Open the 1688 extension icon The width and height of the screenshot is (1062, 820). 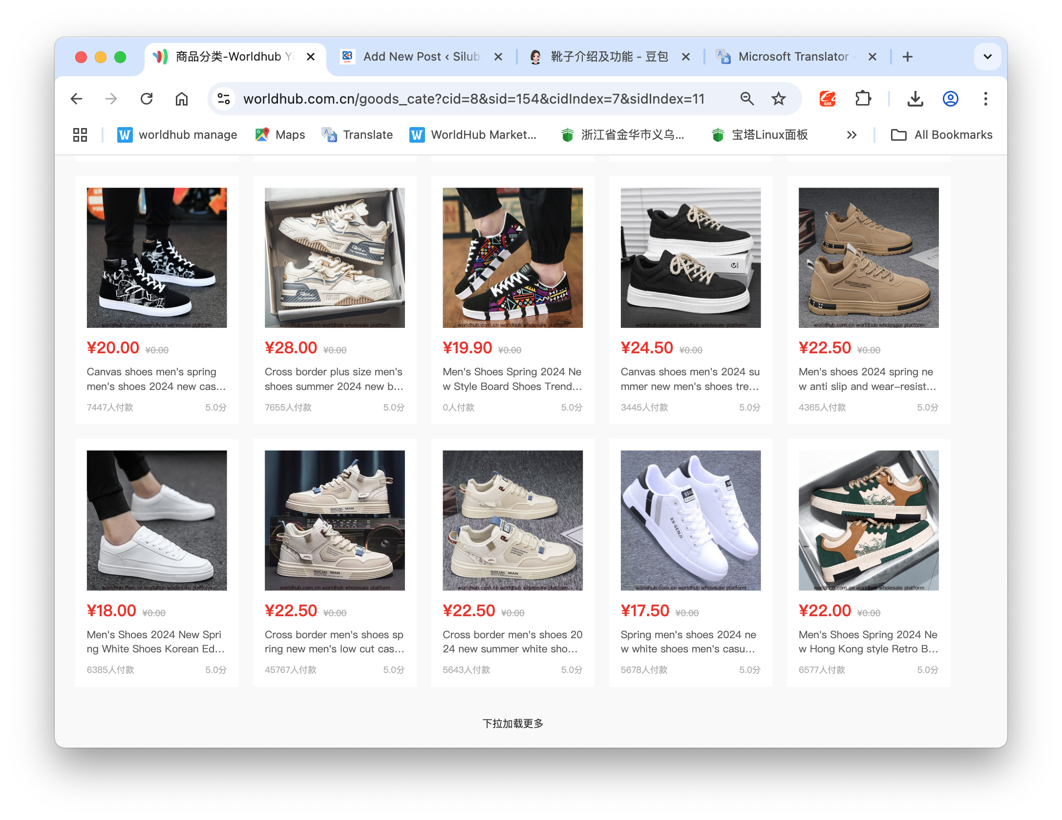[827, 99]
